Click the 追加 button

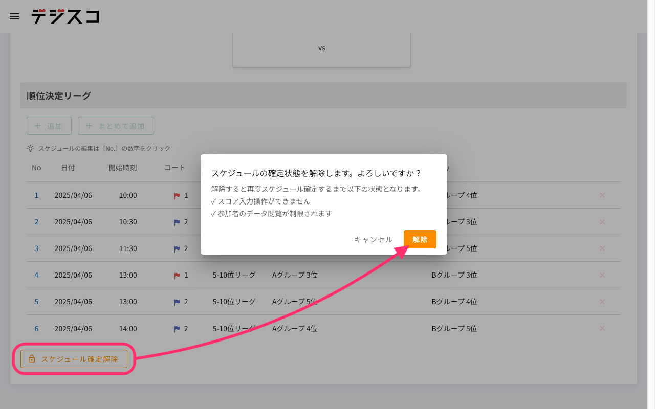click(x=49, y=126)
